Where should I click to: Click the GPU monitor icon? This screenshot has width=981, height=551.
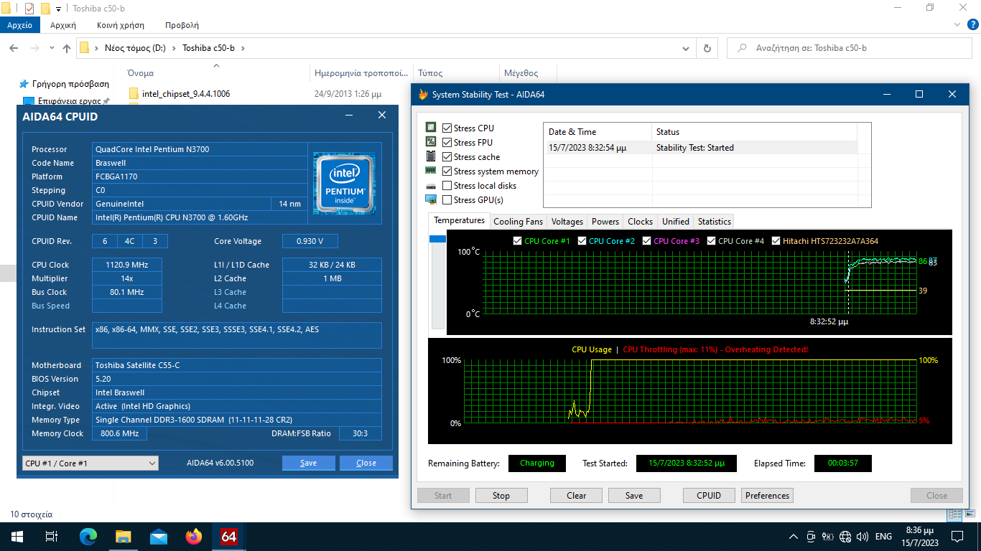[x=431, y=199]
